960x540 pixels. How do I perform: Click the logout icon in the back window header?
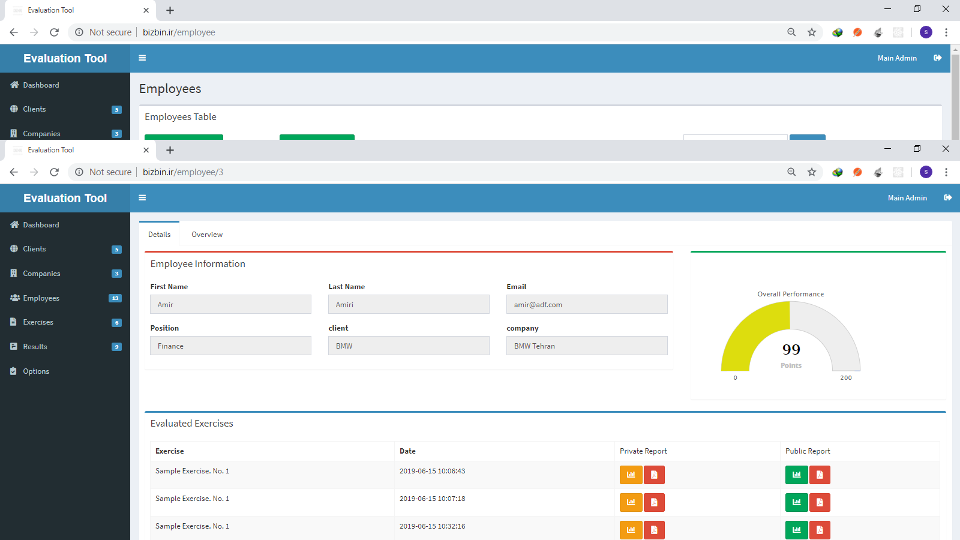[x=938, y=58]
